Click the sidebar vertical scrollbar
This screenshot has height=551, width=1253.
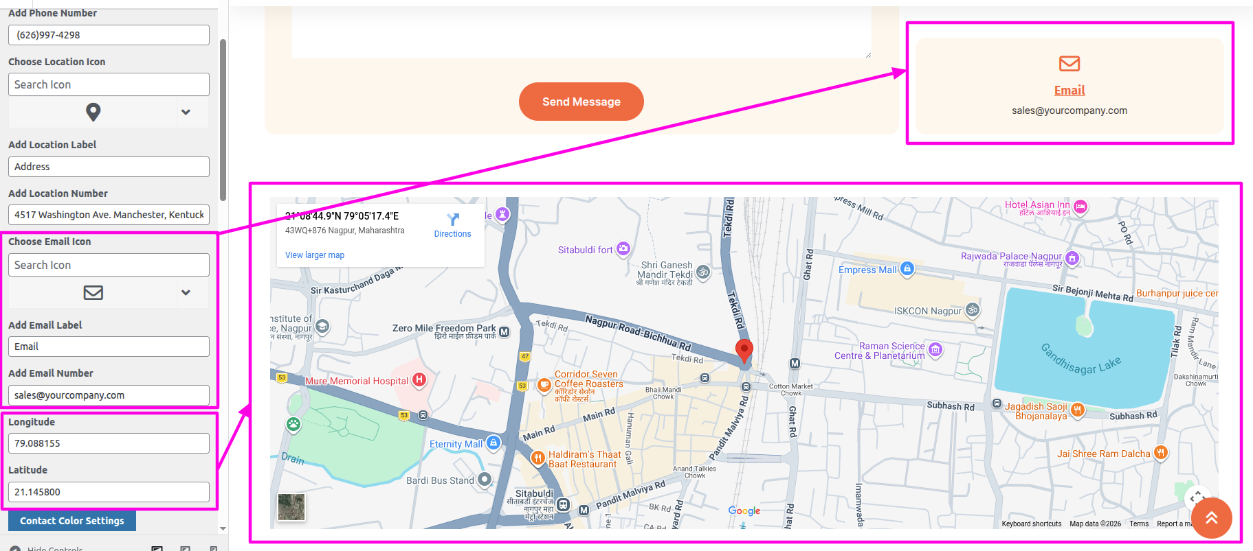pos(223,120)
